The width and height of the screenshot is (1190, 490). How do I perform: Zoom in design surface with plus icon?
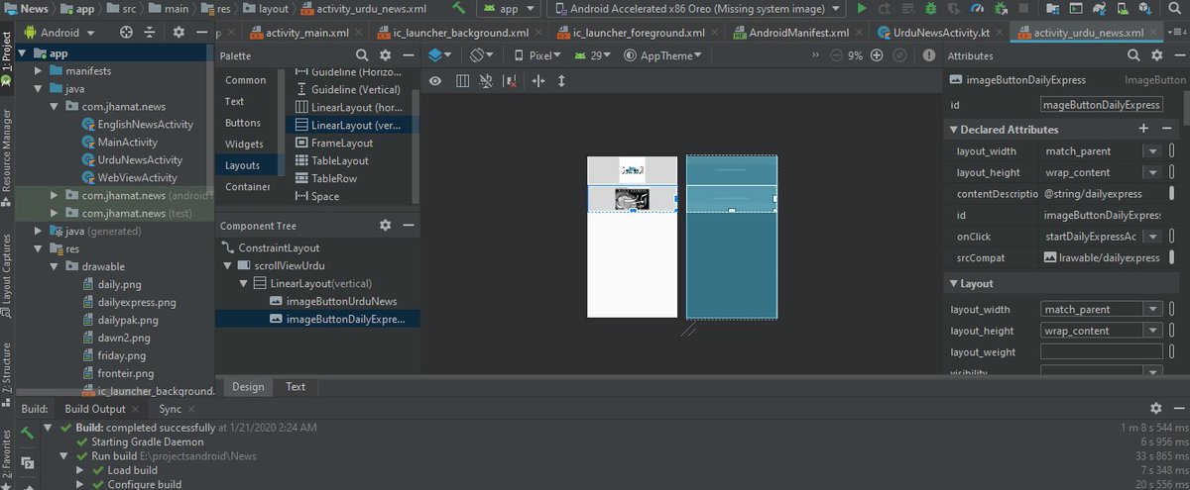pos(877,55)
